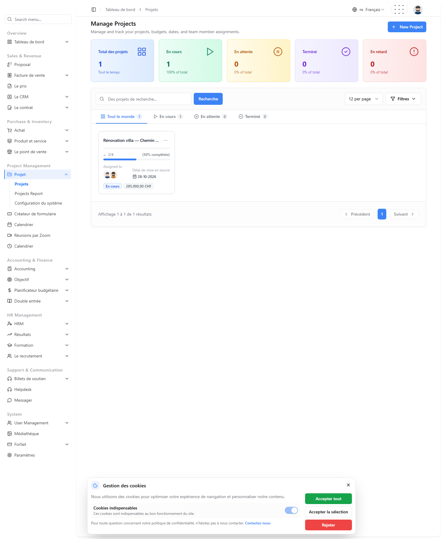
Task: Focus the Des projets de recherche field
Action: click(x=144, y=99)
